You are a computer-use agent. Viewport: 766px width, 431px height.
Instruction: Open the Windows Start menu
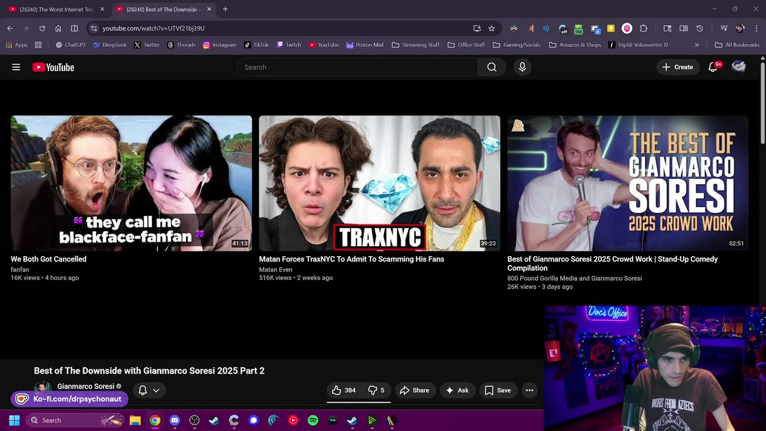[14, 420]
